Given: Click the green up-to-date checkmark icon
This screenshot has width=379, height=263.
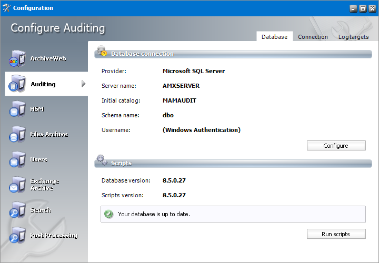Looking at the screenshot, I should pyautogui.click(x=108, y=214).
